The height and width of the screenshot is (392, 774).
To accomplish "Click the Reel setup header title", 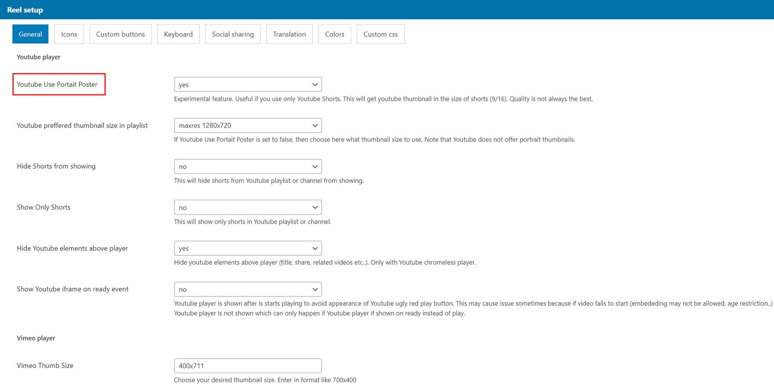I will point(25,10).
